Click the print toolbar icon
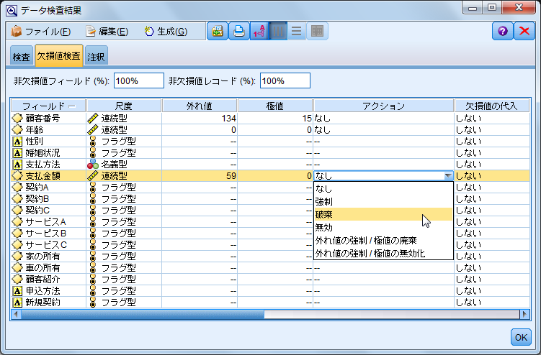Screen dimensions: 541x355 238,32
